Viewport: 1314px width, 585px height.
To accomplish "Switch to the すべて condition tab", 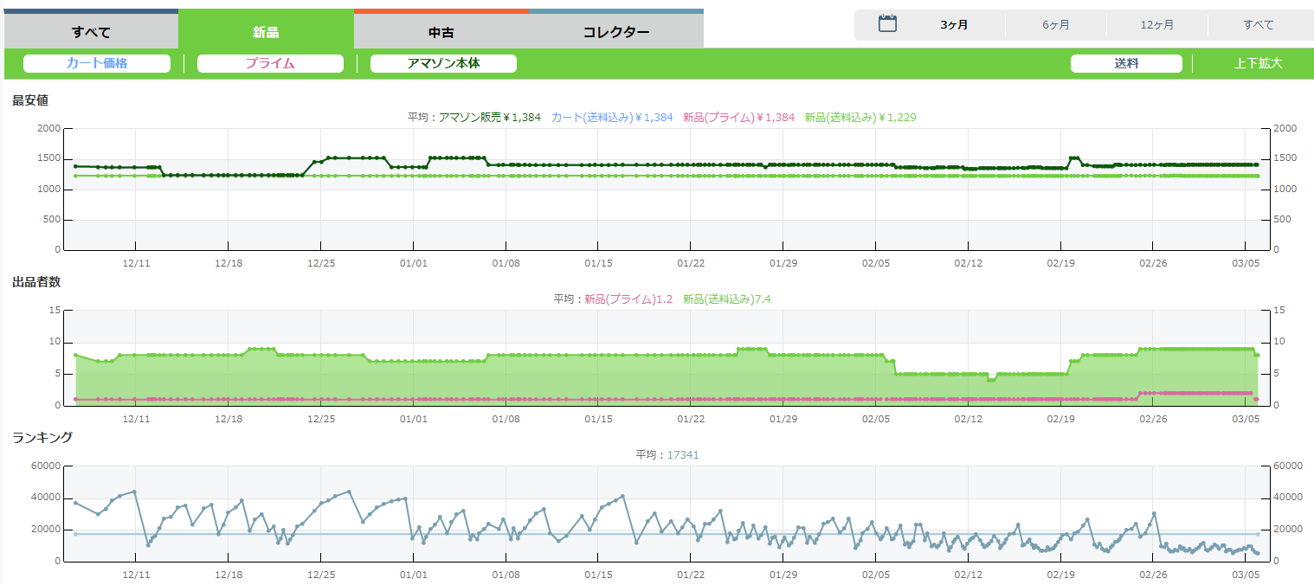I will 91,33.
